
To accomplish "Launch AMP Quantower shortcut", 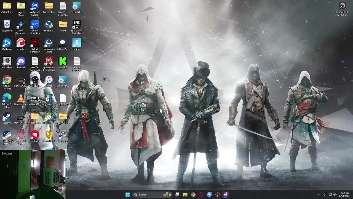I will [x=21, y=27].
